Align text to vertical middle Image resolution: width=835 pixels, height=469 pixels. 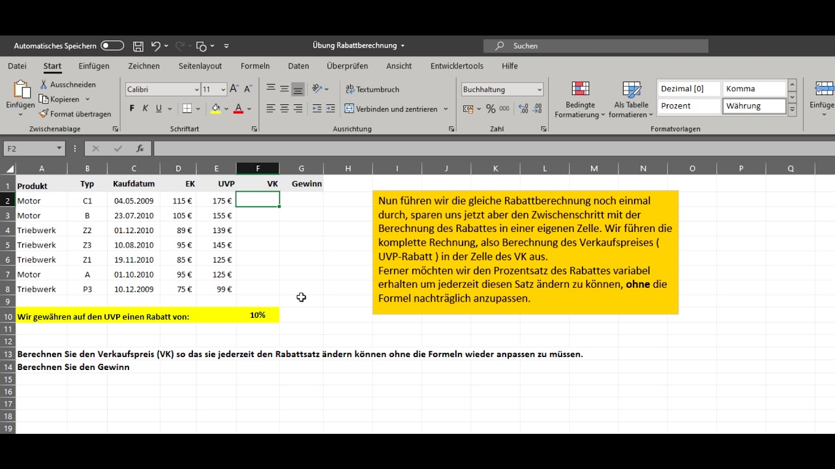point(284,89)
